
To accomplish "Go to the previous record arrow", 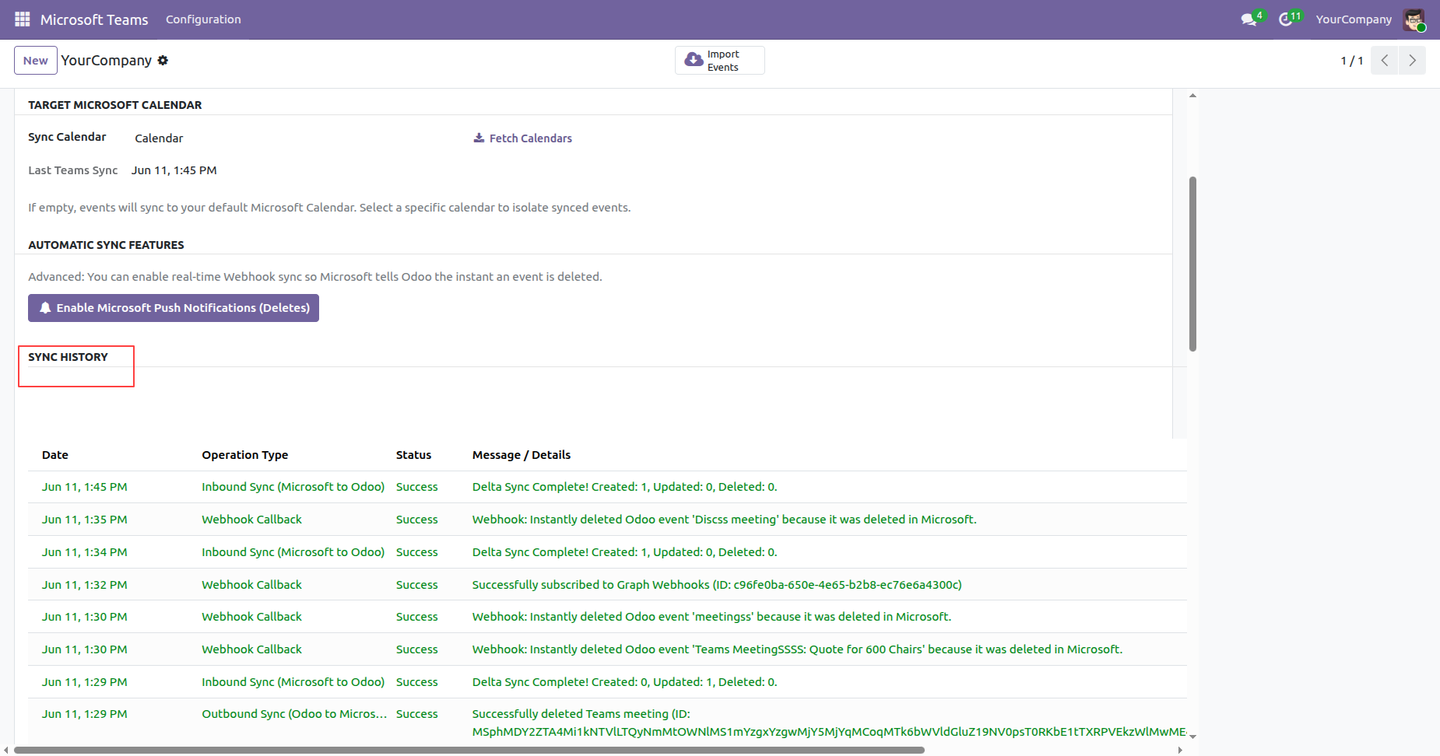I will click(x=1384, y=61).
